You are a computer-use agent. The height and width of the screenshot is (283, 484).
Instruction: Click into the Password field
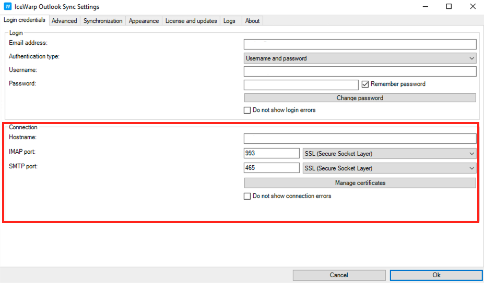(301, 85)
